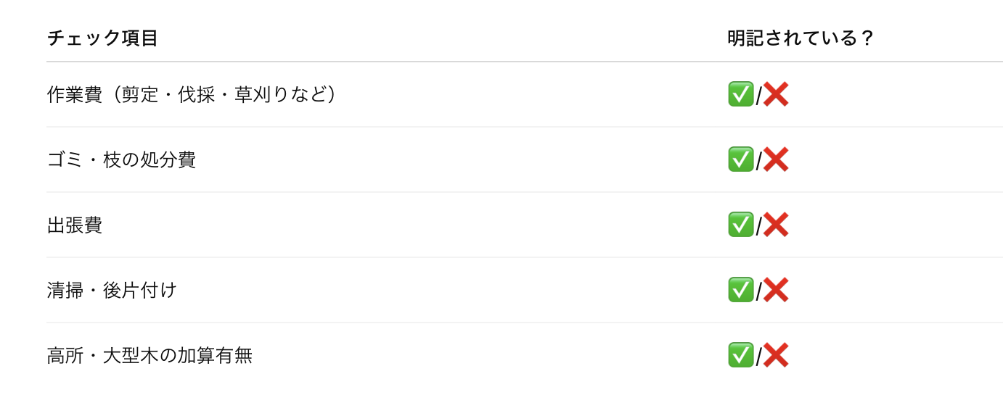Click the ゴミ・枝の処分費 cell text

point(121,160)
